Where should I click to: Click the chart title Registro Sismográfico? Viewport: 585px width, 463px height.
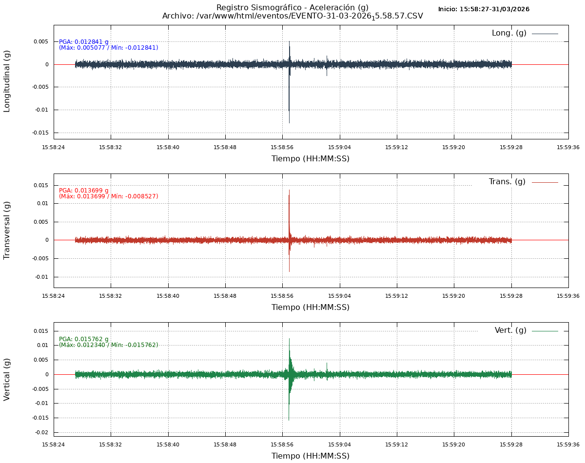tap(292, 7)
